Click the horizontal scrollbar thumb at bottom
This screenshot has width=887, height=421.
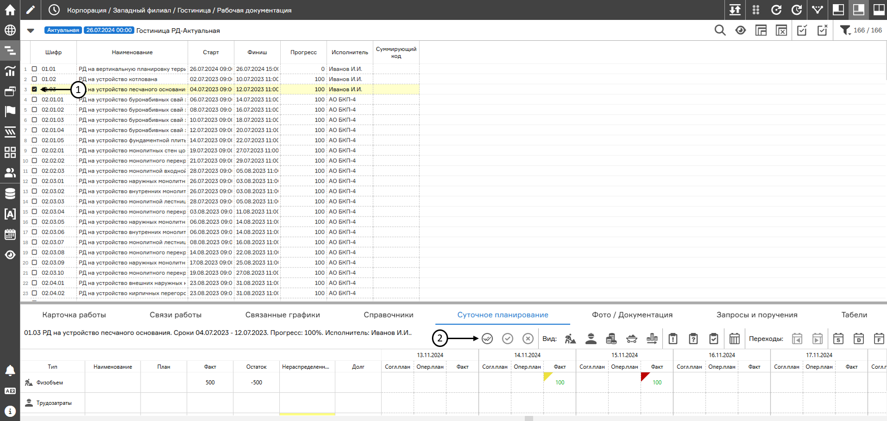[x=529, y=418]
